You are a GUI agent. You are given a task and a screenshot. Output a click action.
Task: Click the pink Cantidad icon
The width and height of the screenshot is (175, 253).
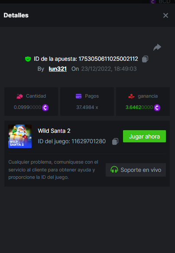point(19,96)
